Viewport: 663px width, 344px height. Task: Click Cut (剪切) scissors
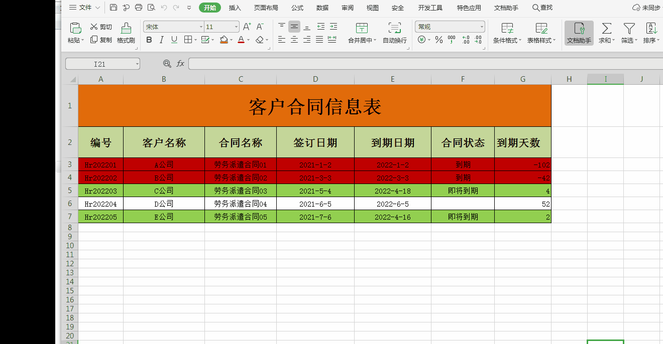click(x=101, y=27)
